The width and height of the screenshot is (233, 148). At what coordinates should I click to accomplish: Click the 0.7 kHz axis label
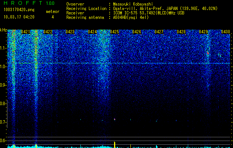(3, 122)
